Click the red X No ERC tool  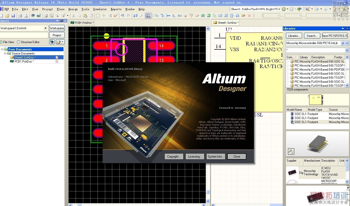[249, 16]
